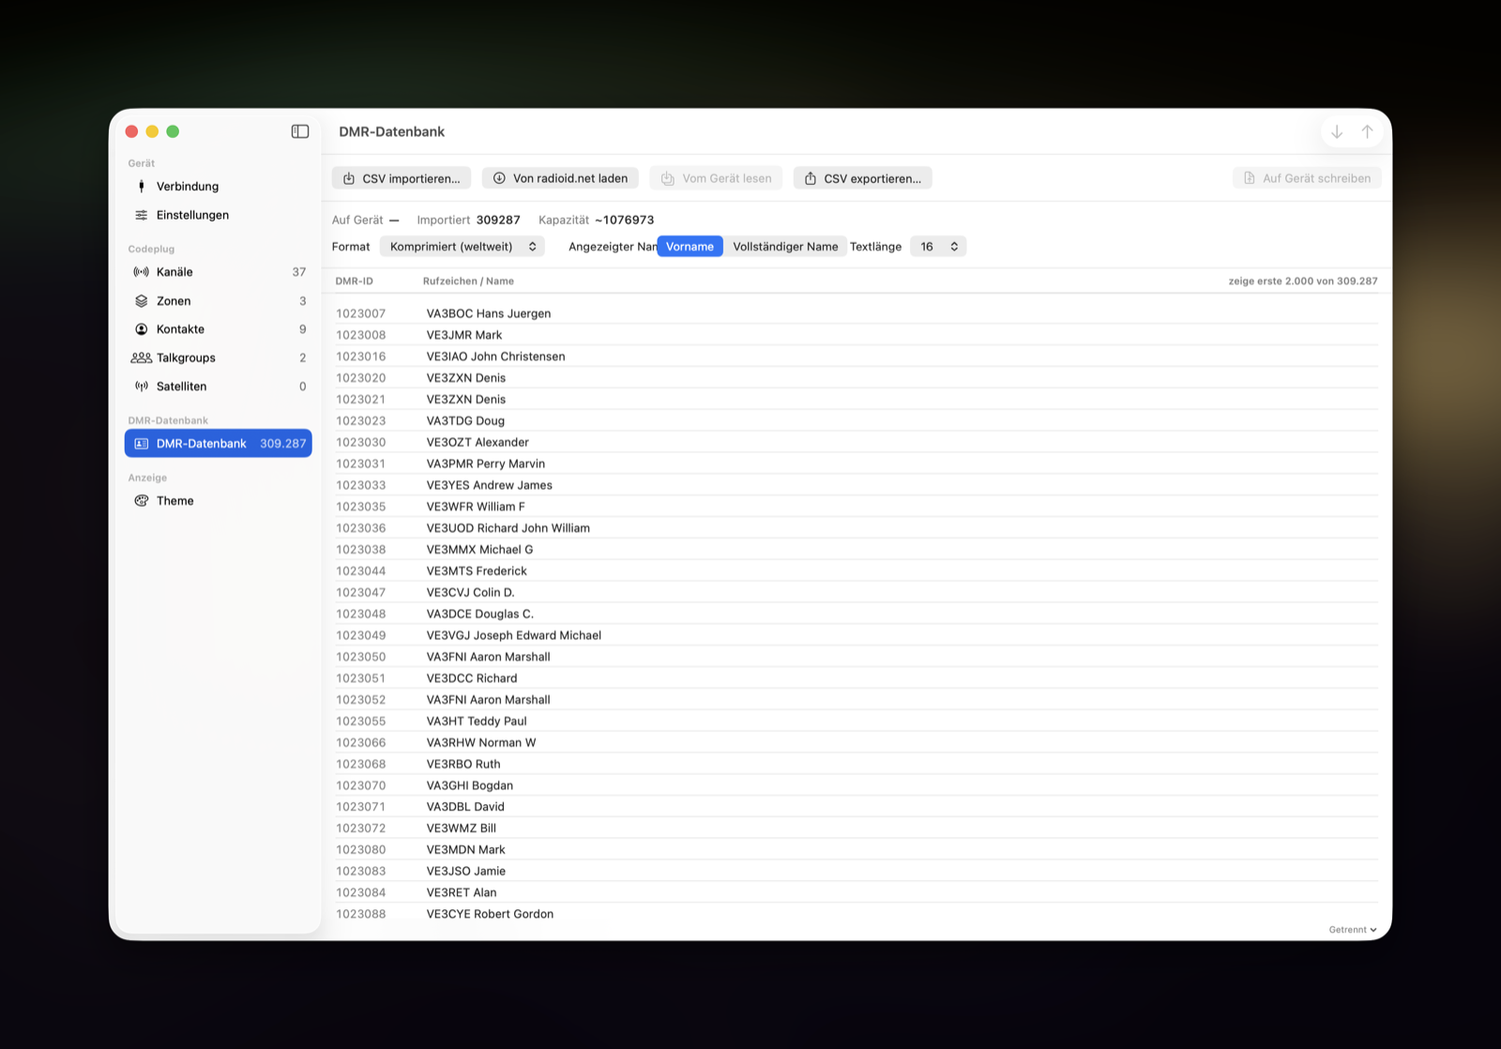Screen dimensions: 1501x1049
Task: Select row with DMR-ID 1023020
Action: [857, 378]
